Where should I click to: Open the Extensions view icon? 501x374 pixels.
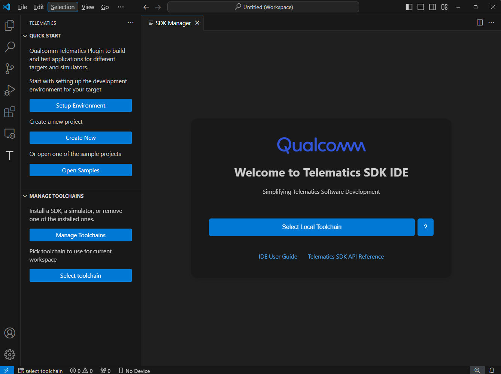tap(9, 112)
